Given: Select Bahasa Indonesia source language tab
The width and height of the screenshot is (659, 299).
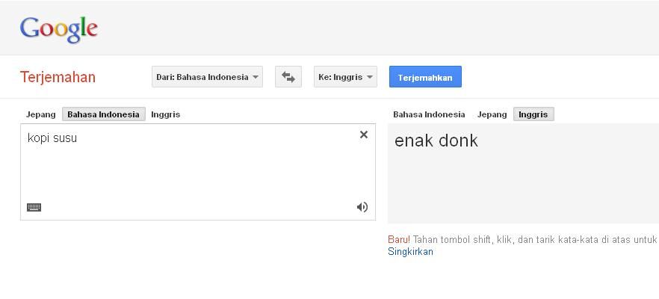Looking at the screenshot, I should tap(103, 114).
